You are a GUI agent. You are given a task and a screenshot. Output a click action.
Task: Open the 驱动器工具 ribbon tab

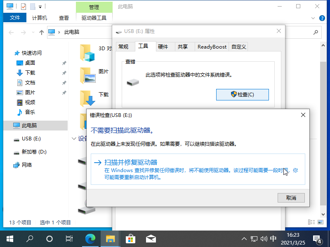pos(93,18)
